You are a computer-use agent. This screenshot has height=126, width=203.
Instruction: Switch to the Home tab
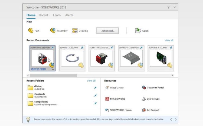(31, 15)
